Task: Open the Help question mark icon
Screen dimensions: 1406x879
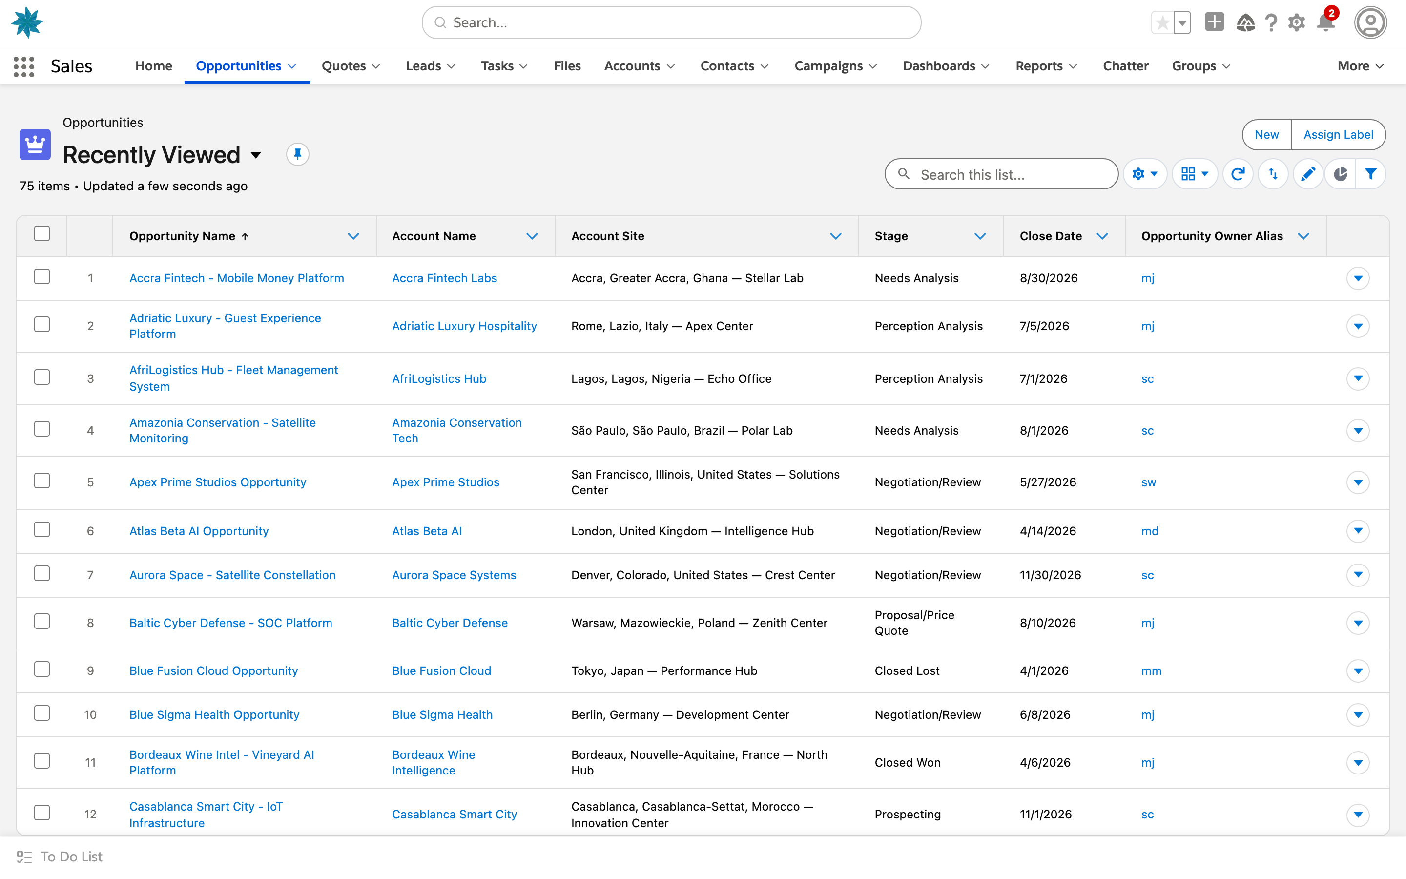Action: [x=1271, y=22]
